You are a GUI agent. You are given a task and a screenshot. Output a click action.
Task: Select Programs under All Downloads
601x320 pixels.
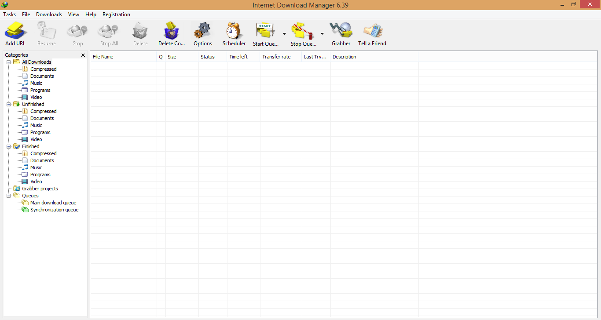(x=40, y=90)
